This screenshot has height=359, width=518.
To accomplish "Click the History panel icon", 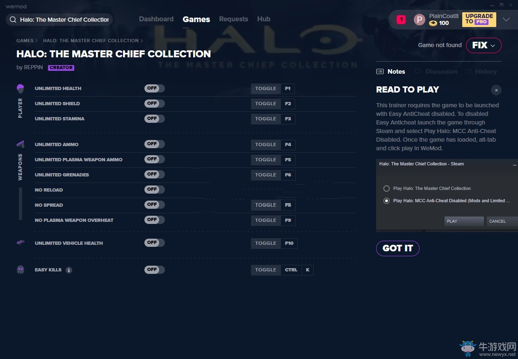I will [x=469, y=72].
